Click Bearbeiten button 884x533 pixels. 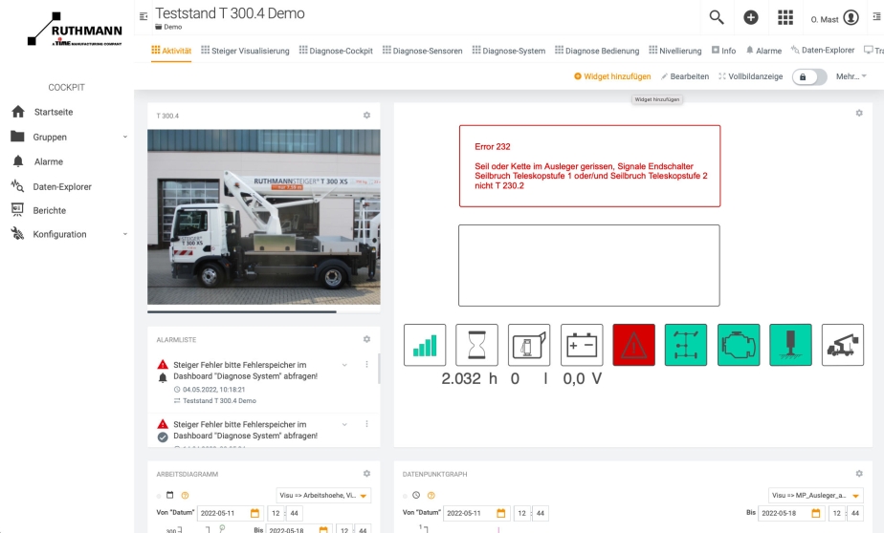pos(685,76)
